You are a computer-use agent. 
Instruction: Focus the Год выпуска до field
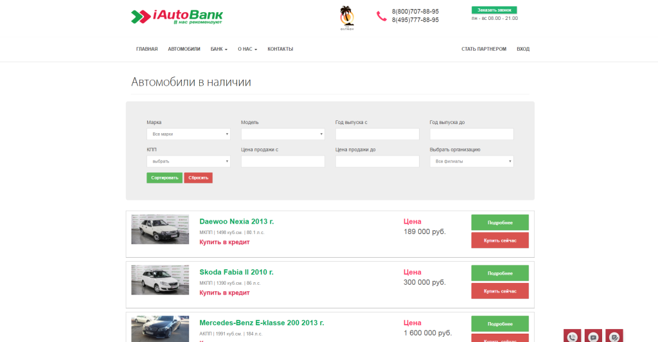click(472, 134)
